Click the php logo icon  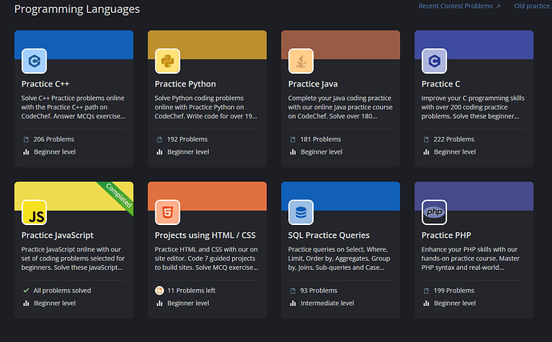tap(434, 212)
